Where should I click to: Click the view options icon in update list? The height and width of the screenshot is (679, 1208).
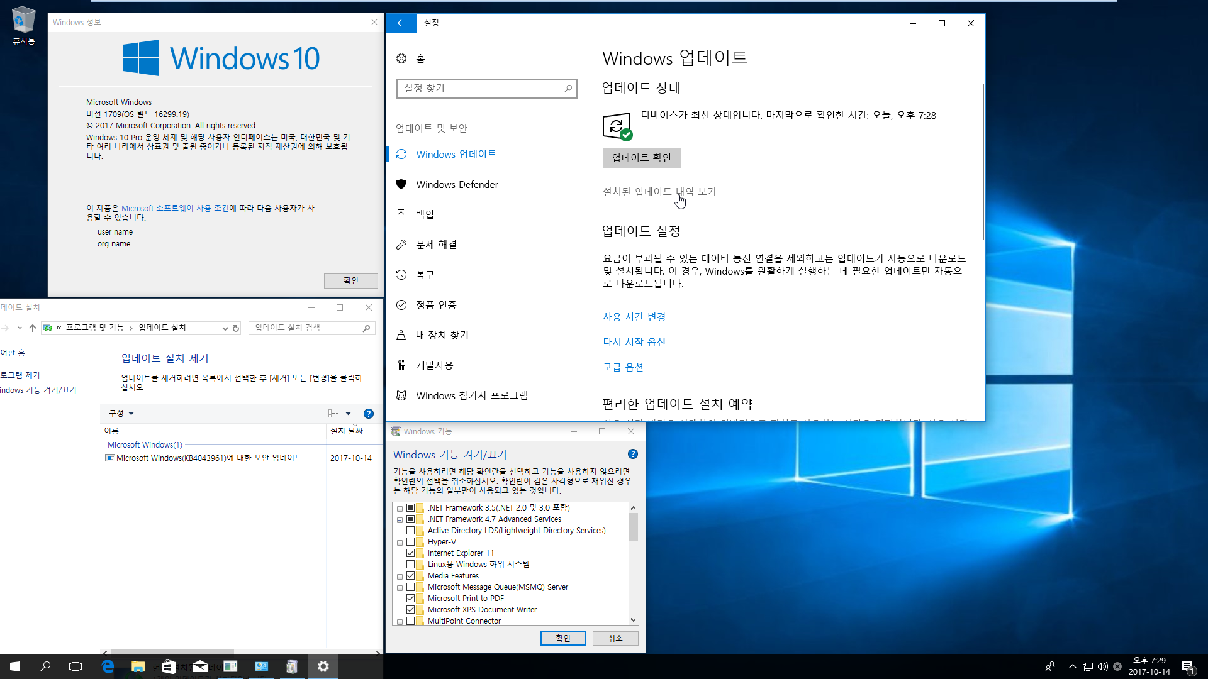[x=333, y=414]
